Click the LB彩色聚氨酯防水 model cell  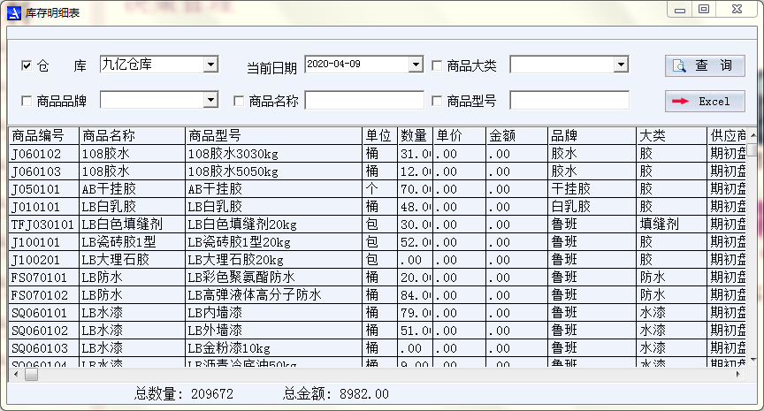274,278
